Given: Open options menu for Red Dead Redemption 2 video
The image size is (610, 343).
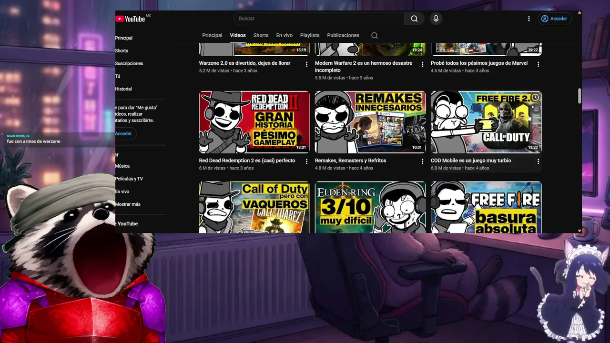Looking at the screenshot, I should (306, 161).
